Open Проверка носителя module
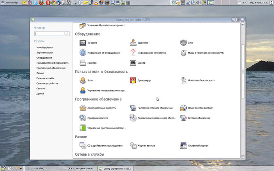This screenshot has width=274, height=171. [83, 118]
